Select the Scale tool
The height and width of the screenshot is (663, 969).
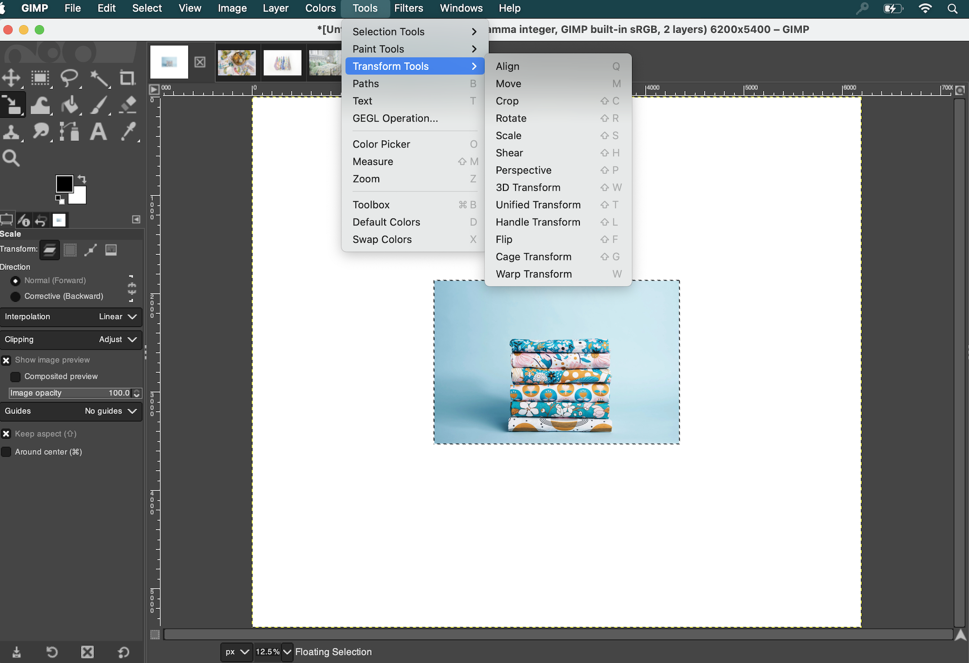[508, 135]
